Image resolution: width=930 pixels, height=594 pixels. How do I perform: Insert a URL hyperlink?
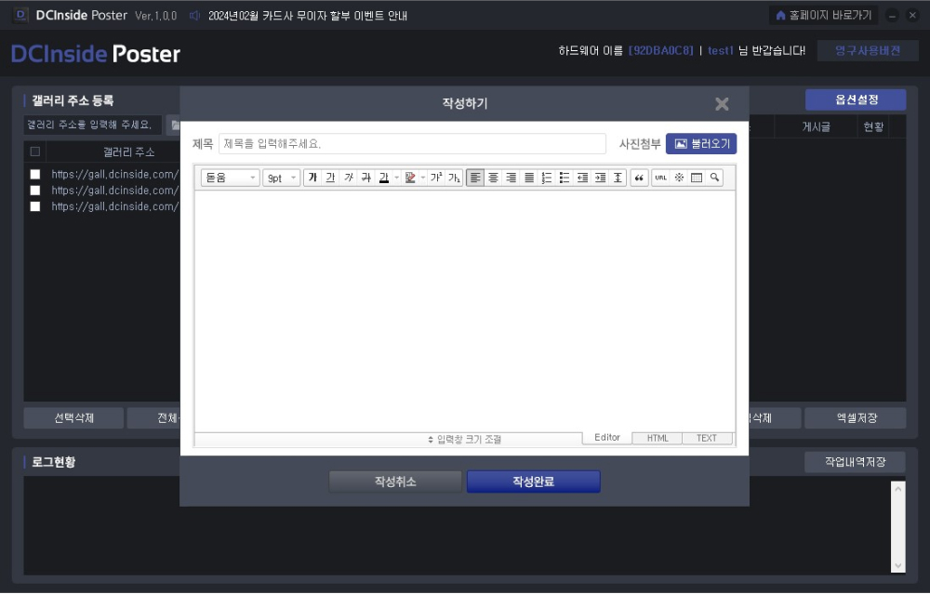(660, 178)
